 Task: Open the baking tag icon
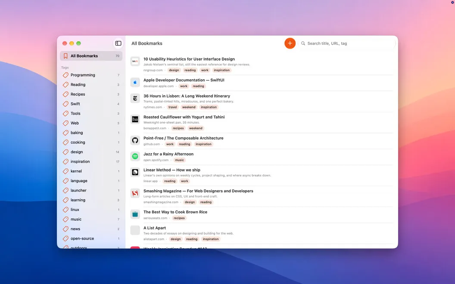65,133
